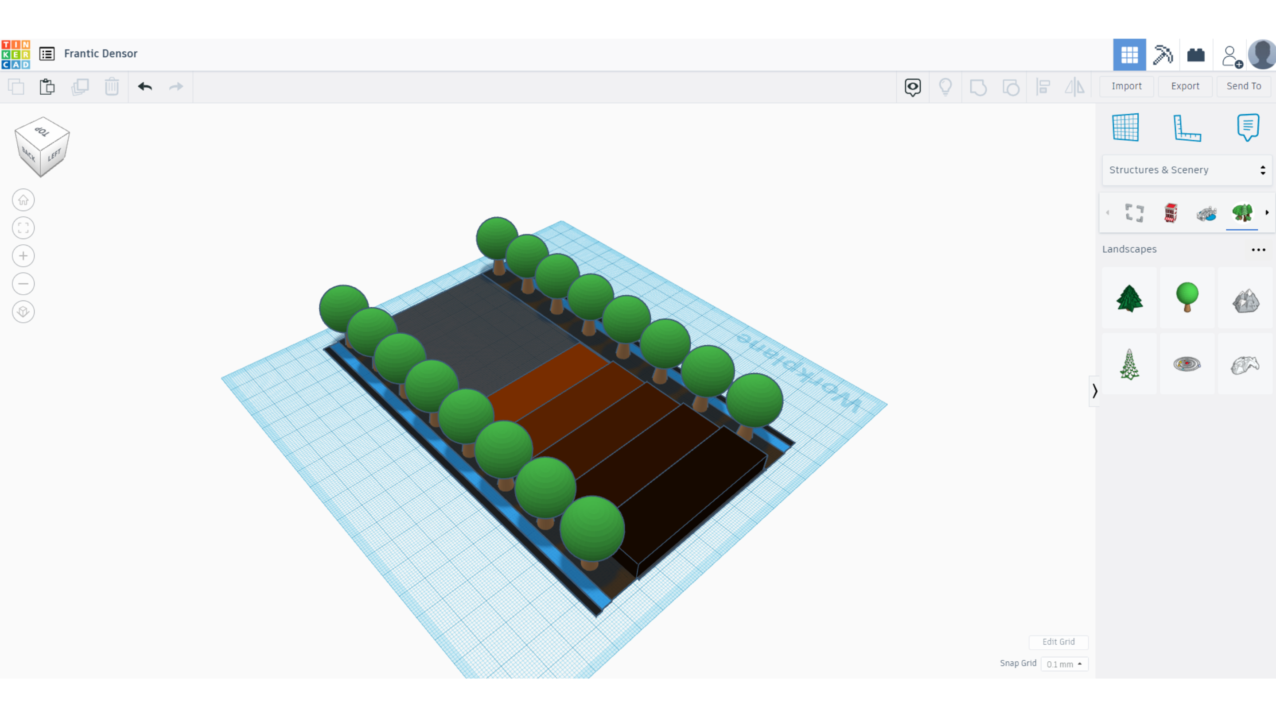Viewport: 1276px width, 717px height.
Task: Switch to the Blocks (pickaxe) mode
Action: pos(1163,54)
